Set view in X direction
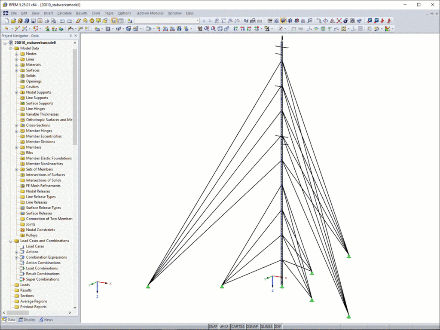Image resolution: width=440 pixels, height=330 pixels. (235, 29)
